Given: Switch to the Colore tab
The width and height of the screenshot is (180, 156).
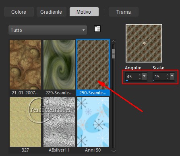Looking at the screenshot, I should click(19, 12).
